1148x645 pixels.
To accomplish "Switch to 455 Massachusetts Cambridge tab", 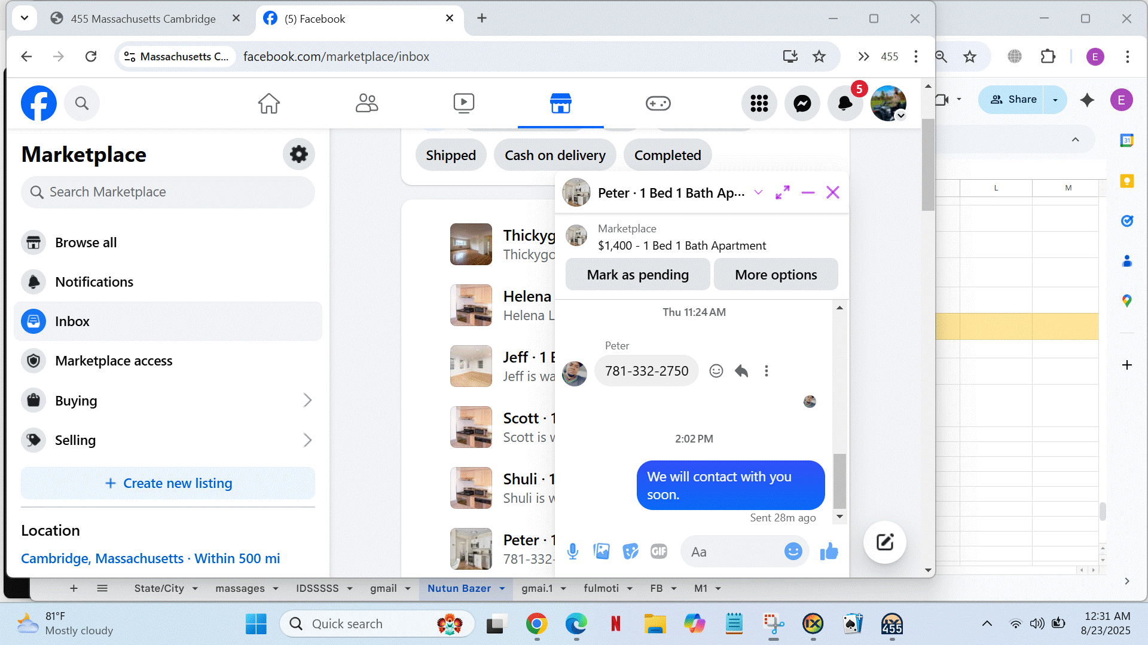I will [143, 19].
